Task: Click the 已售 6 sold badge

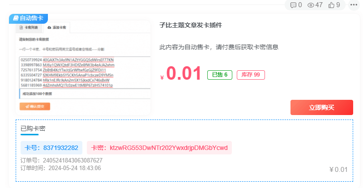Action: point(220,75)
